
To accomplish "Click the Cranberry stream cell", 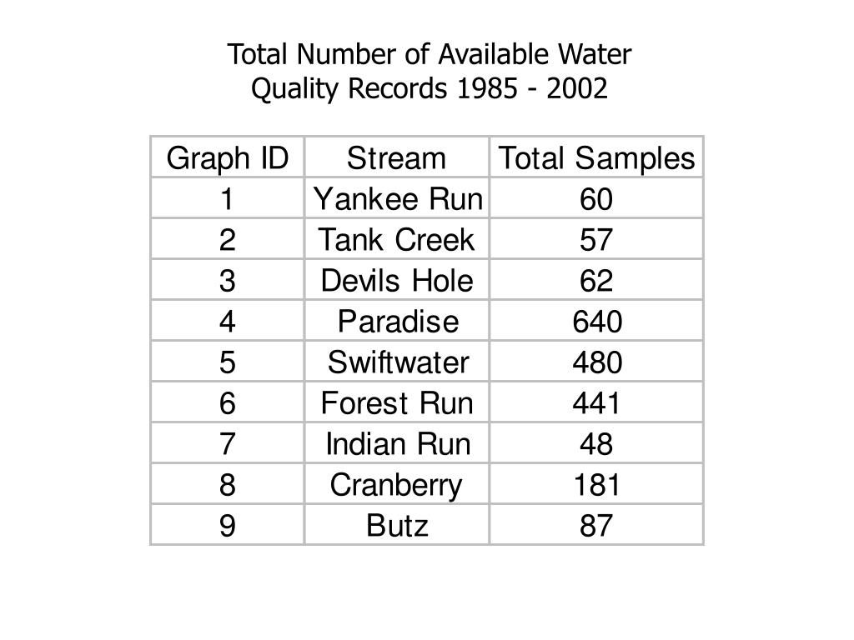I will point(396,486).
